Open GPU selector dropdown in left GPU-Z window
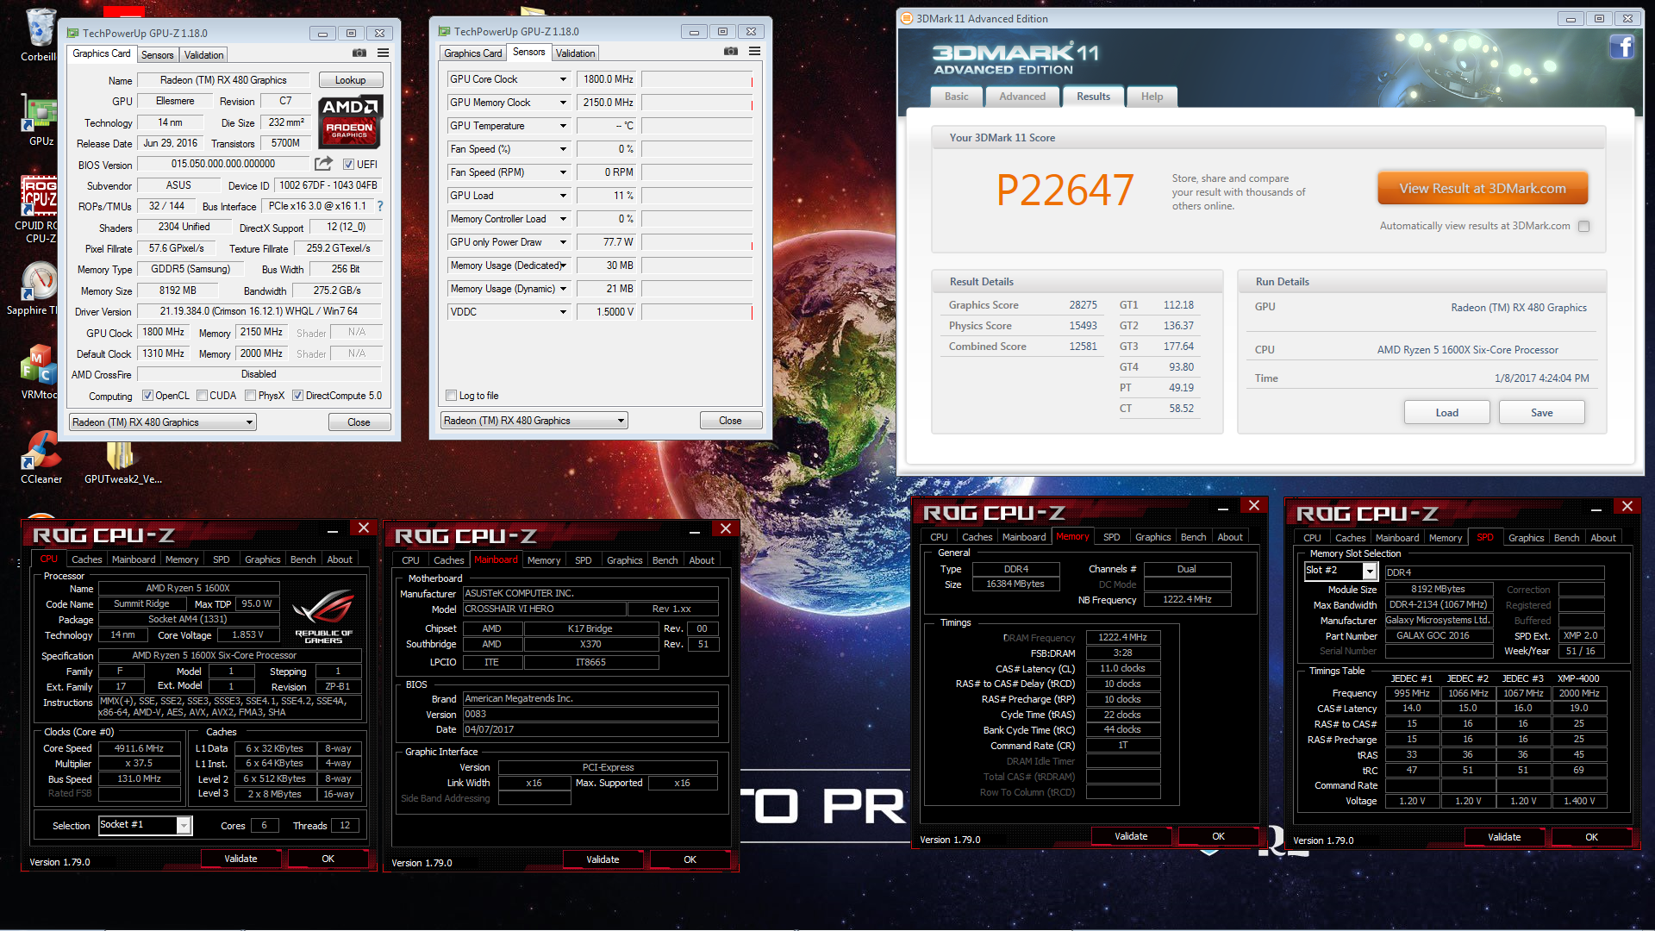This screenshot has height=931, width=1655. [163, 422]
